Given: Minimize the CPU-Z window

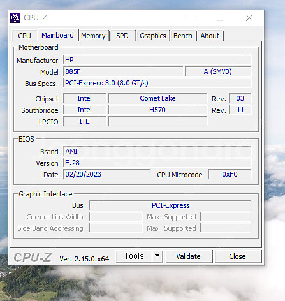Looking at the screenshot, I should [191, 18].
